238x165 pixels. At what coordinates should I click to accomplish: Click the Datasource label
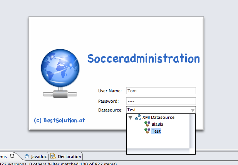click(x=110, y=110)
